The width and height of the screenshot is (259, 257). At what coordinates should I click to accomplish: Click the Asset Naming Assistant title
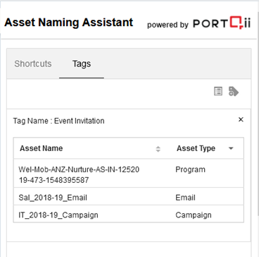69,23
